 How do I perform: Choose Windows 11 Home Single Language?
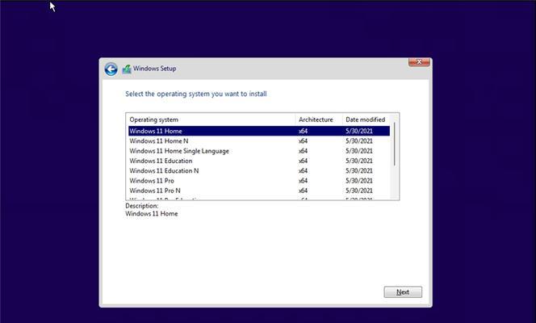click(259, 151)
